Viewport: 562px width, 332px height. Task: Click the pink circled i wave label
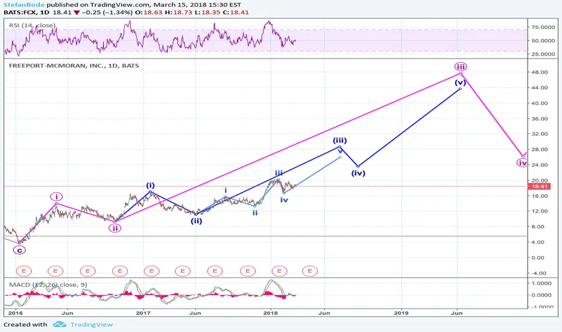[56, 197]
